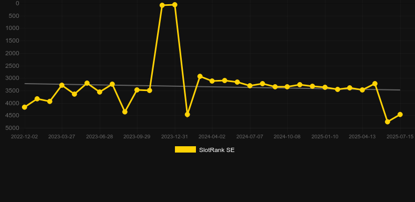Click the 0 y-axis label
415x202 pixels.
point(18,3)
